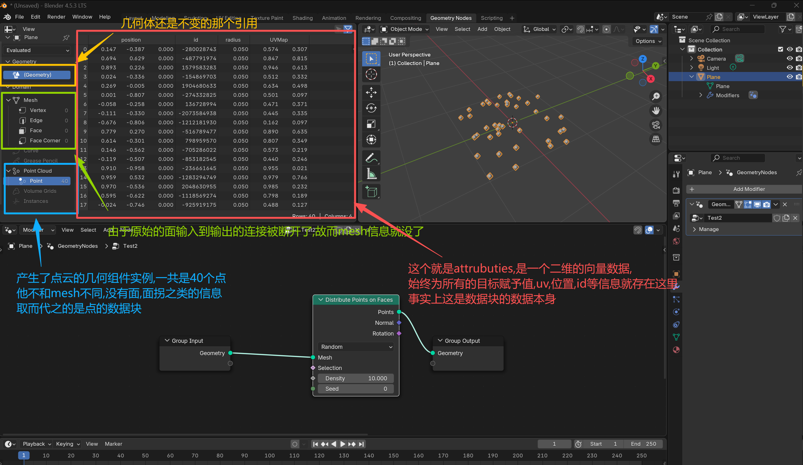803x465 pixels.
Task: Select the Measure tool
Action: click(371, 174)
